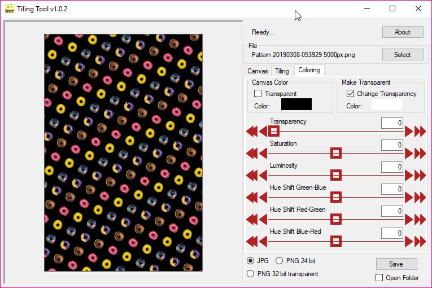
Task: Click Hue Shift Blue-Red single-left arrow
Action: coord(263,242)
